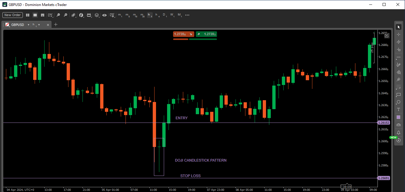Select the Trend Line drawing tool
The height and width of the screenshot is (192, 405).
click(398, 57)
